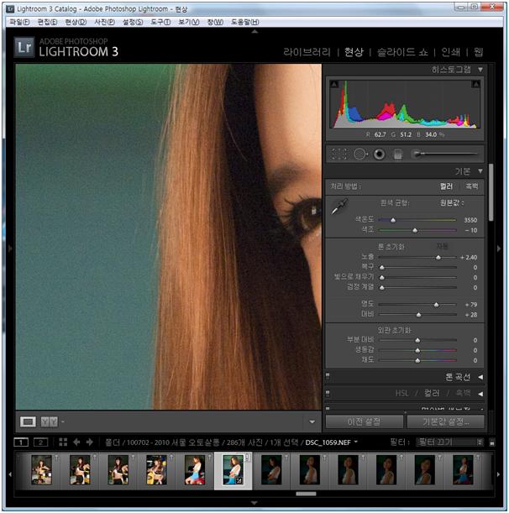Toggle shadow clipping indicator in histogram
Screen dimensions: 509x513
(x=334, y=85)
